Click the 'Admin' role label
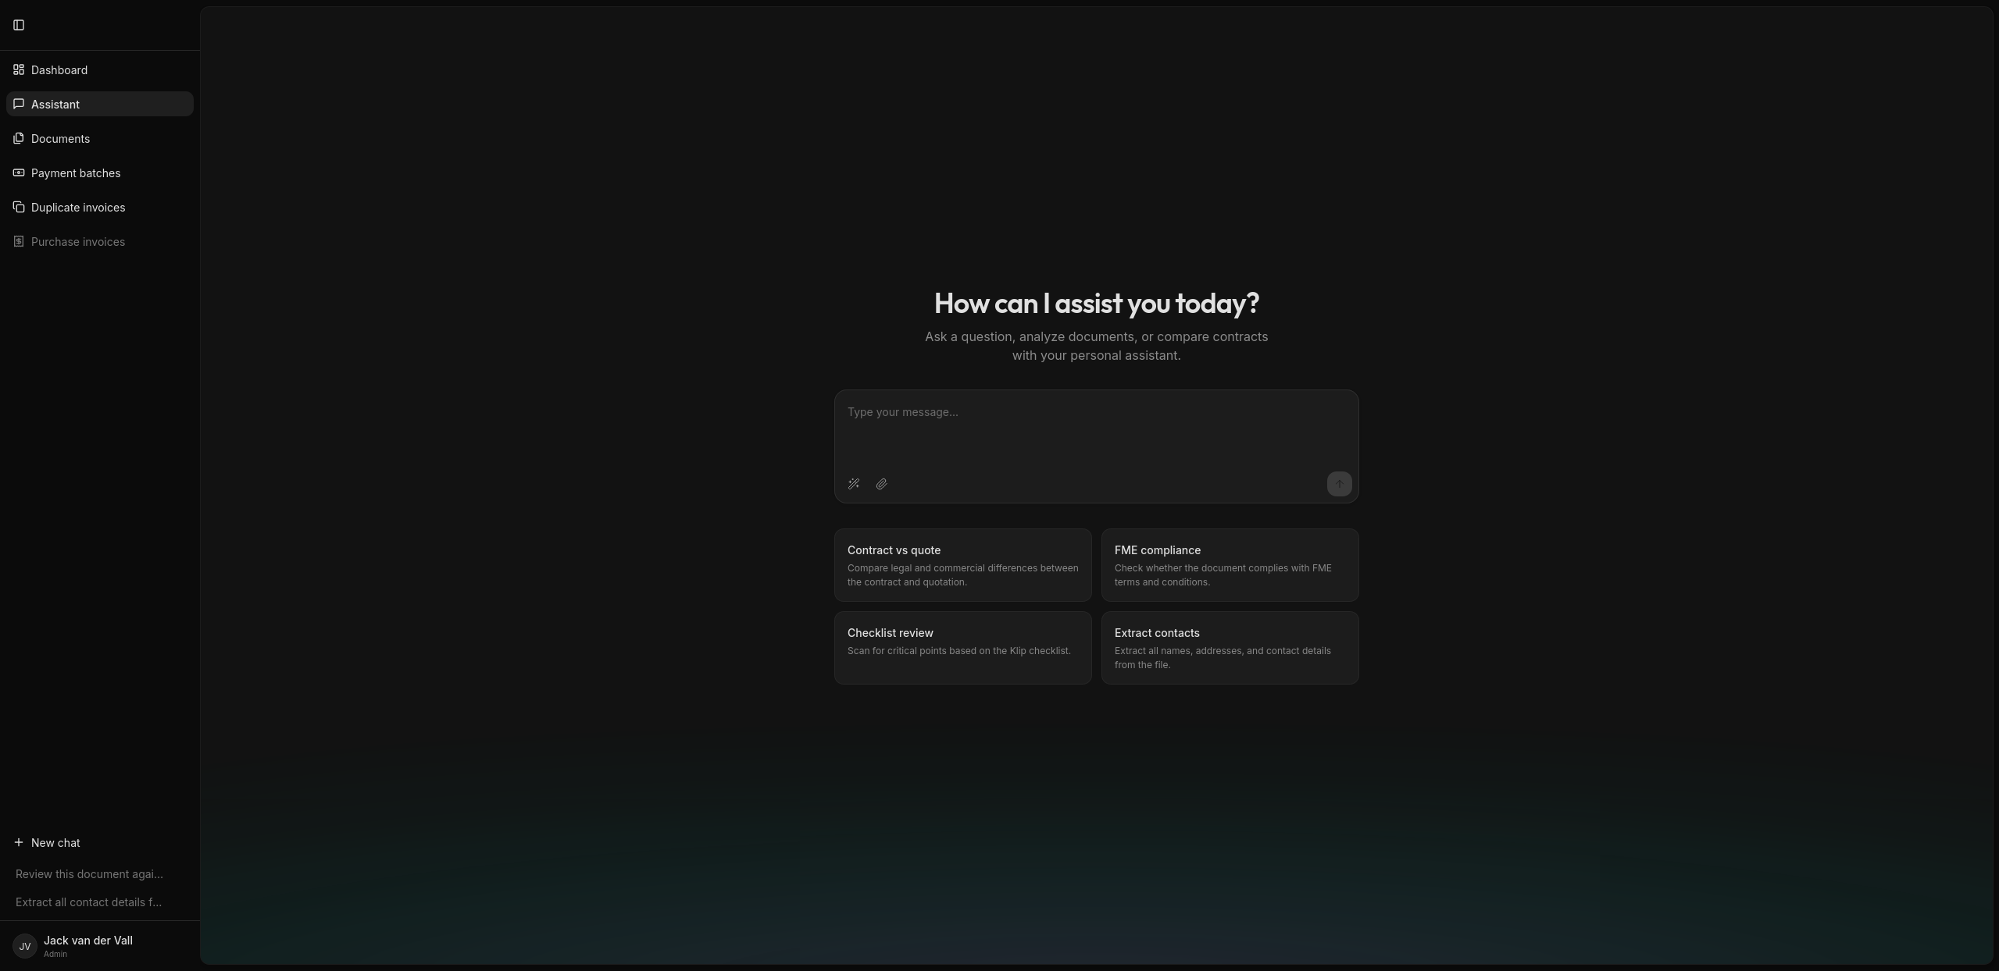1999x971 pixels. (x=55, y=955)
